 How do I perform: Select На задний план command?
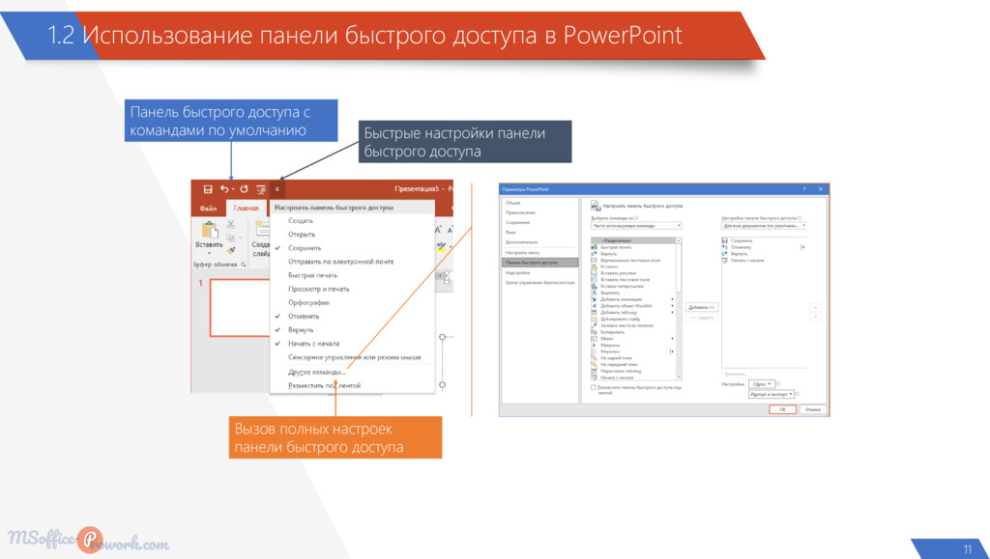click(x=633, y=358)
